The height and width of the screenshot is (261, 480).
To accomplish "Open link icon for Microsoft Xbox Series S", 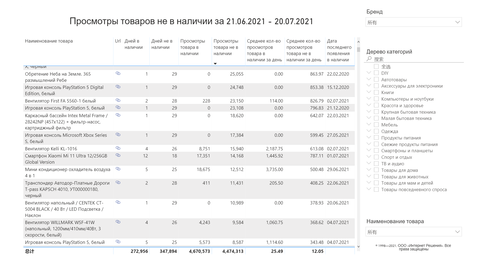I will click(x=118, y=135).
